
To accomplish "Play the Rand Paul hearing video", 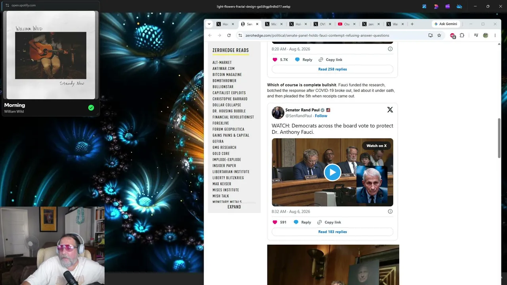I will point(332,172).
